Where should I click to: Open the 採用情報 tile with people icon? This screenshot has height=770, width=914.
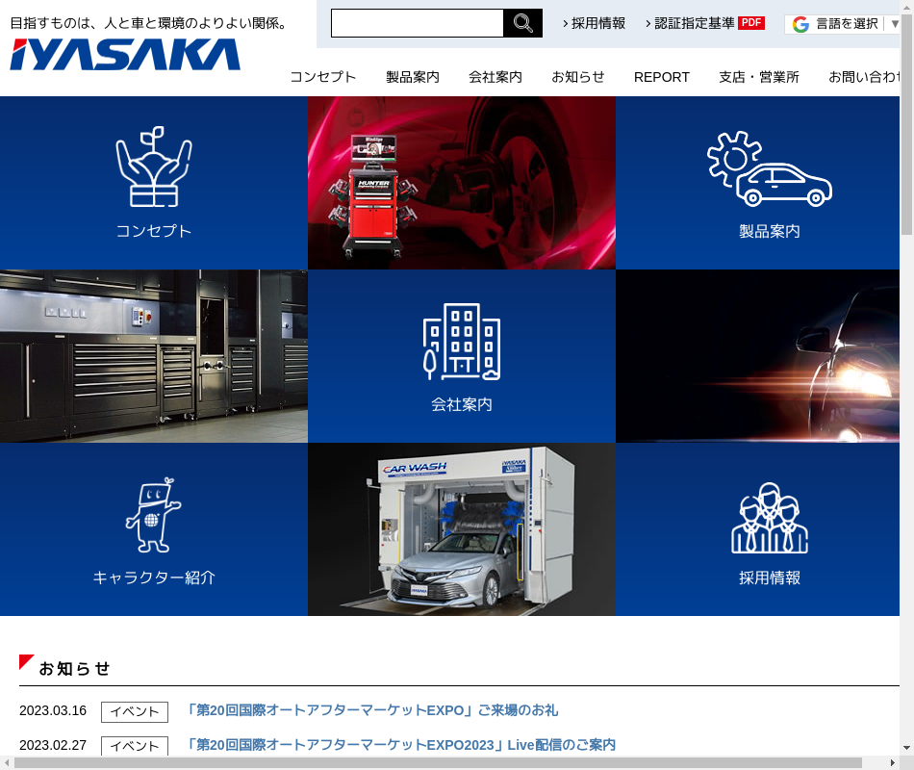tap(769, 529)
